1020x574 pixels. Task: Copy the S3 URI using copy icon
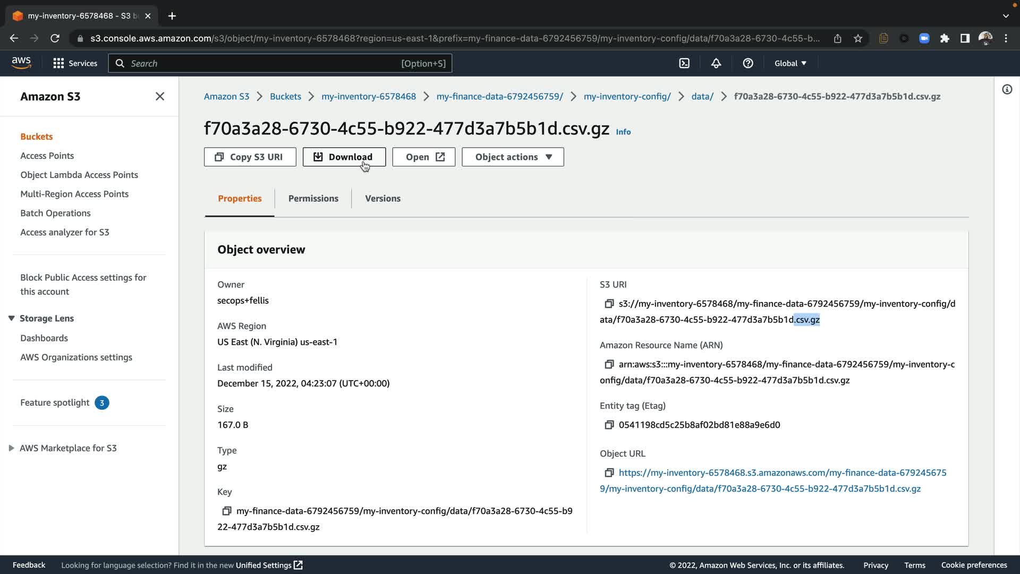point(609,303)
